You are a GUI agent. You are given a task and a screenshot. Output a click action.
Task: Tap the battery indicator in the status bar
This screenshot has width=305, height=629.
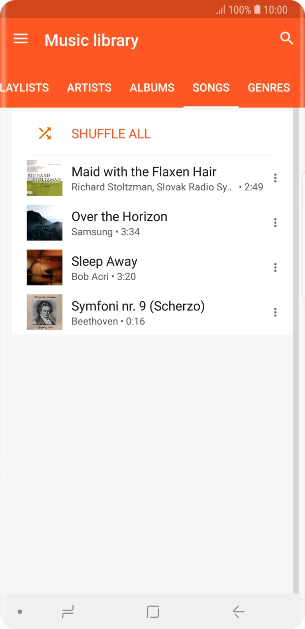256,9
